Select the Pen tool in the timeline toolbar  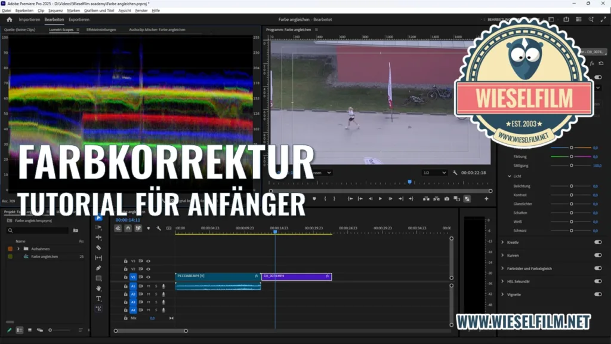pos(98,268)
